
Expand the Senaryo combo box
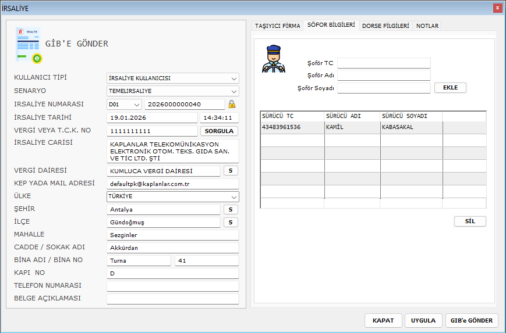pyautogui.click(x=173, y=91)
